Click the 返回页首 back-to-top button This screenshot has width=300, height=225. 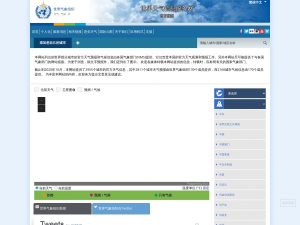coord(288,203)
